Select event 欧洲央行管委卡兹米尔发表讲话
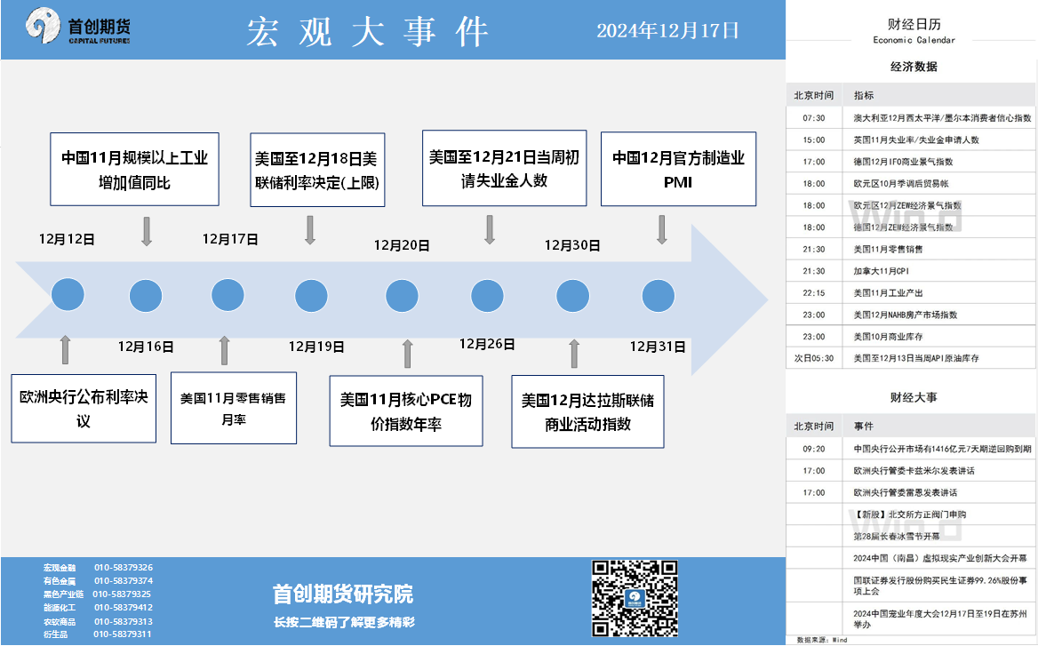This screenshot has height=646, width=1038. tap(911, 471)
